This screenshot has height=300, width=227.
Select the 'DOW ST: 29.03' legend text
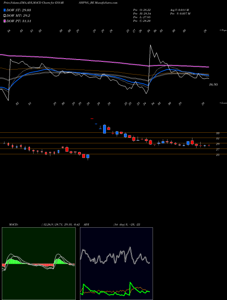click(19, 10)
